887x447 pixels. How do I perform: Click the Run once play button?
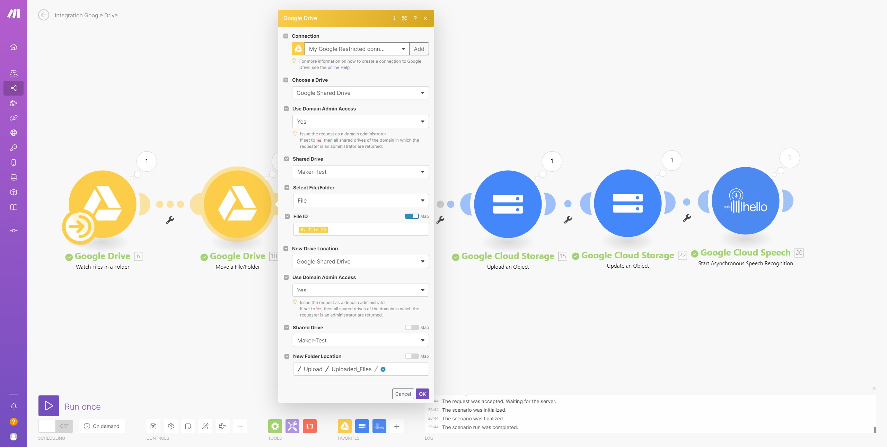pyautogui.click(x=49, y=406)
